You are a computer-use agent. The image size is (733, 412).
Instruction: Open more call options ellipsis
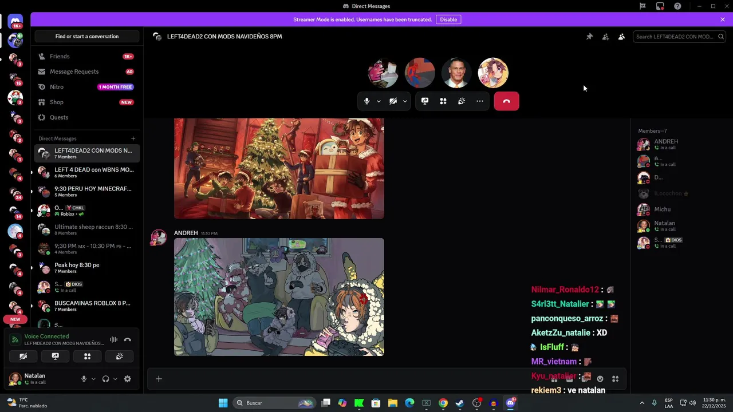coord(480,101)
